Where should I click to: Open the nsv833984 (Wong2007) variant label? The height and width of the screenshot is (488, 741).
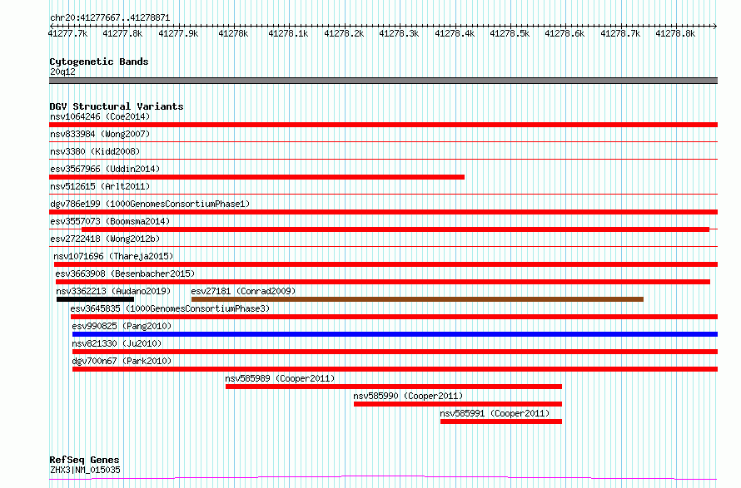[x=100, y=134]
